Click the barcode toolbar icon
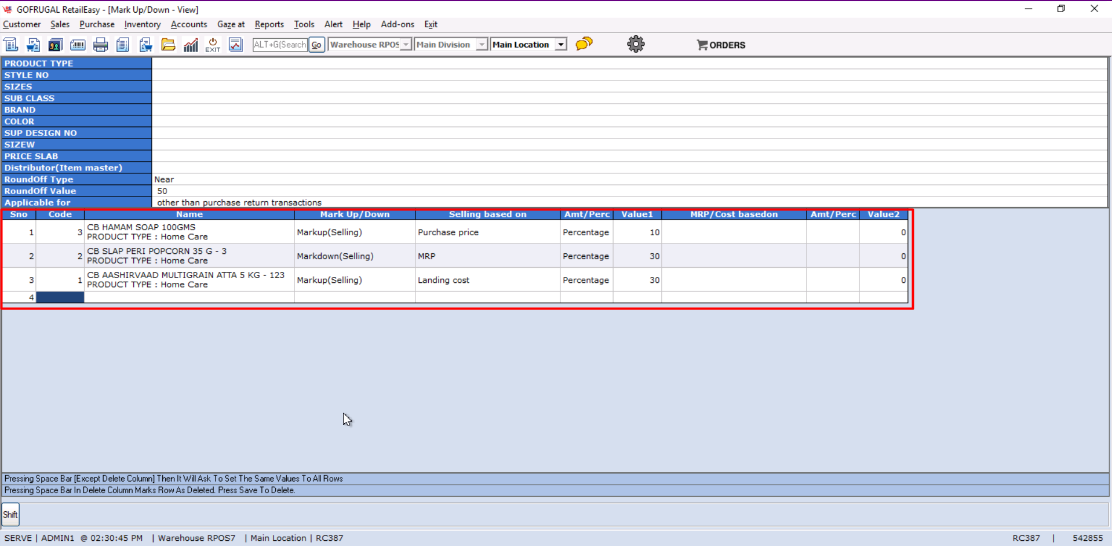Screen dimensions: 1112x546 [78, 45]
